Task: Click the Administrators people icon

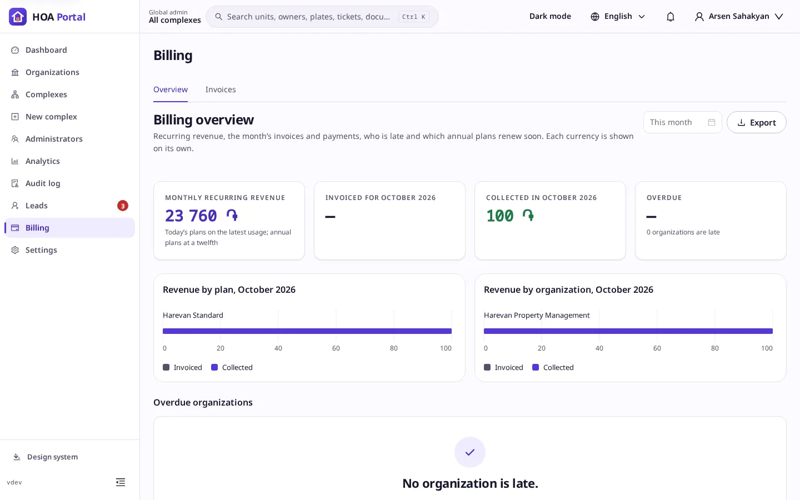Action: pos(15,139)
